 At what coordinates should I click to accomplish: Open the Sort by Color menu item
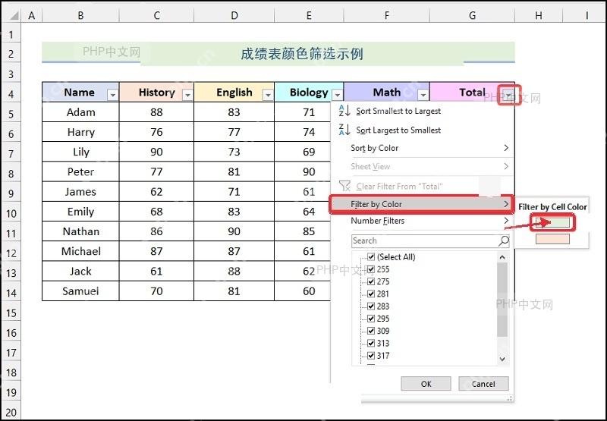click(422, 148)
